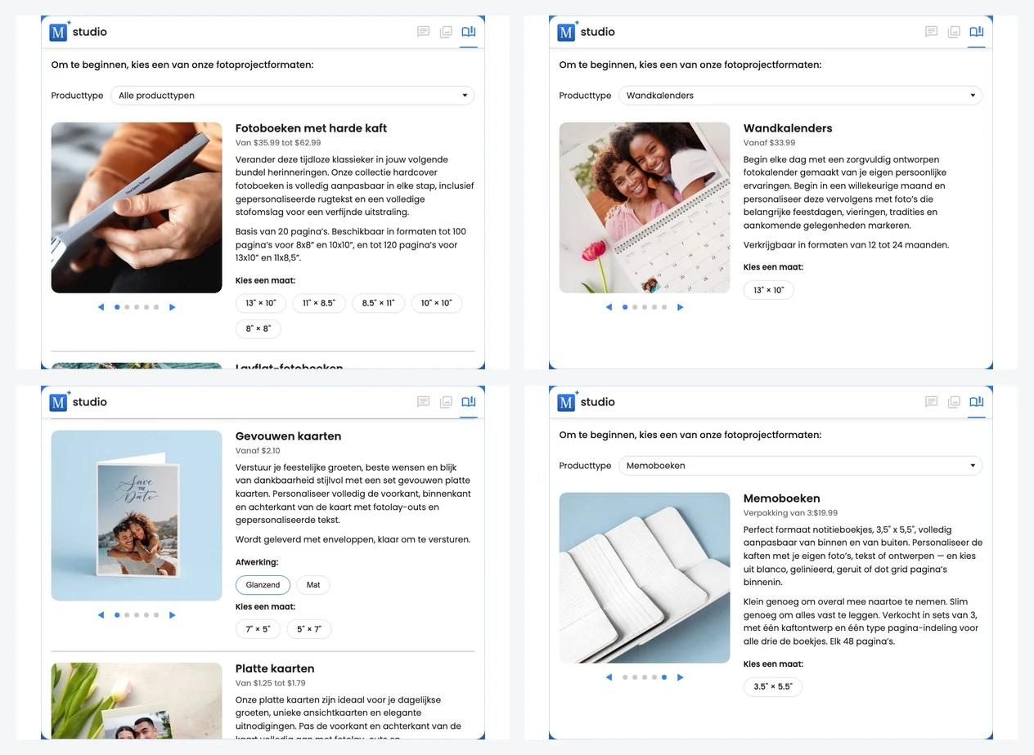Open the chat icon in the Memoboeken panel
This screenshot has height=755, width=1034.
(x=931, y=402)
